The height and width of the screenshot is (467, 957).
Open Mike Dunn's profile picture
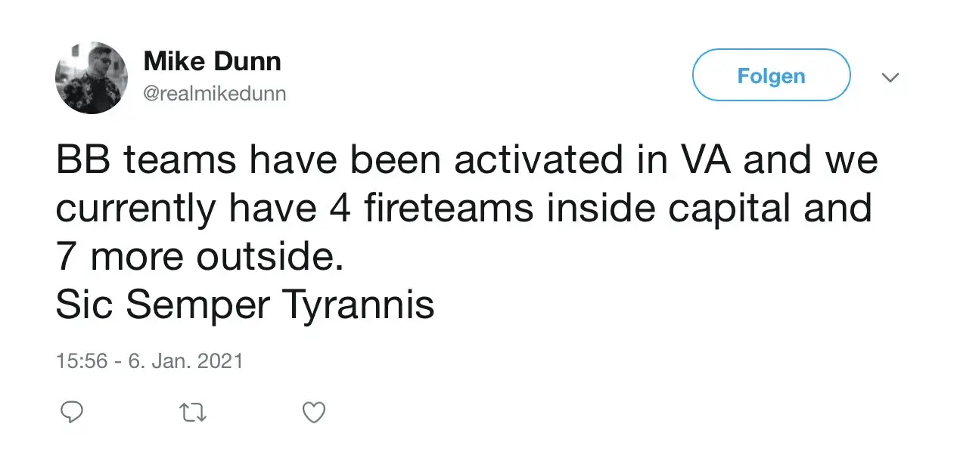[x=92, y=78]
